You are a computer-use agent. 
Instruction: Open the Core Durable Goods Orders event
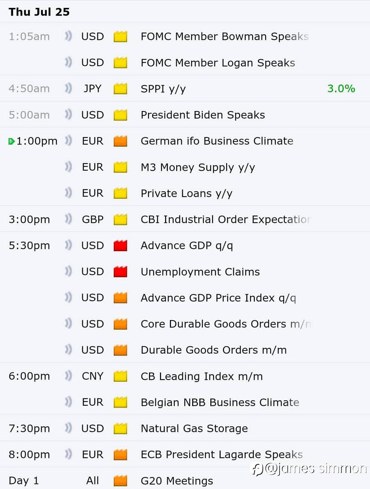[225, 324]
